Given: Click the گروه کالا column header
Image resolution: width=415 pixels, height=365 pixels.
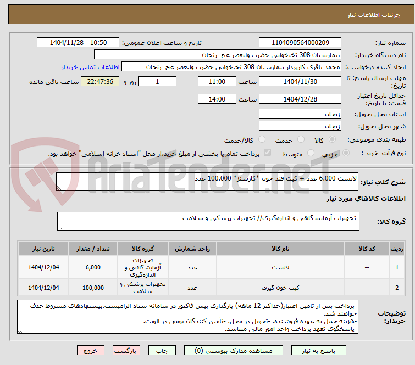Looking at the screenshot, I should (143, 249).
